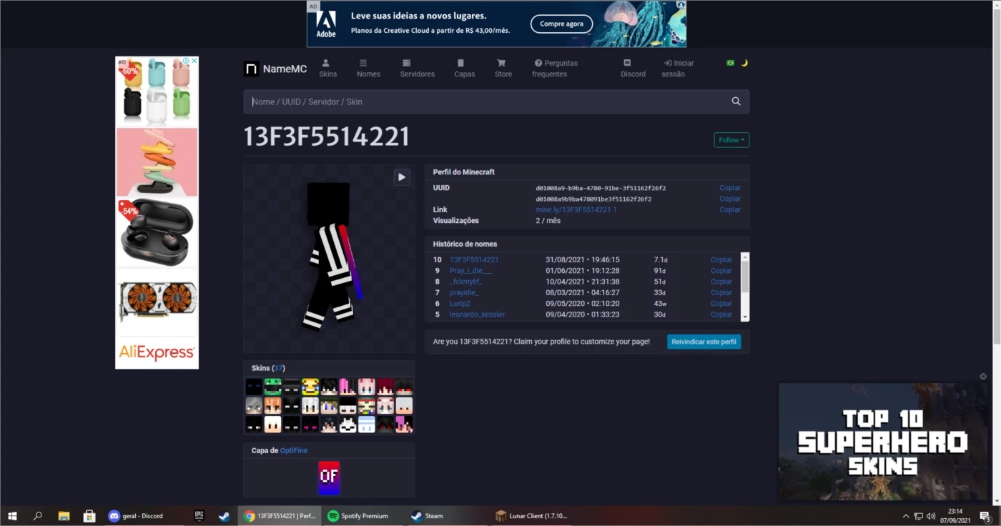Open Windows taskbar search
This screenshot has height=526, width=1001.
coord(38,516)
